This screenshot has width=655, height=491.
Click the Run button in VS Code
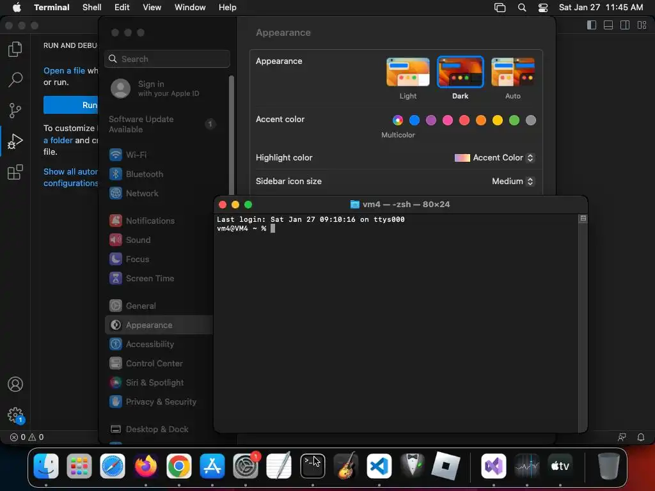click(70, 105)
